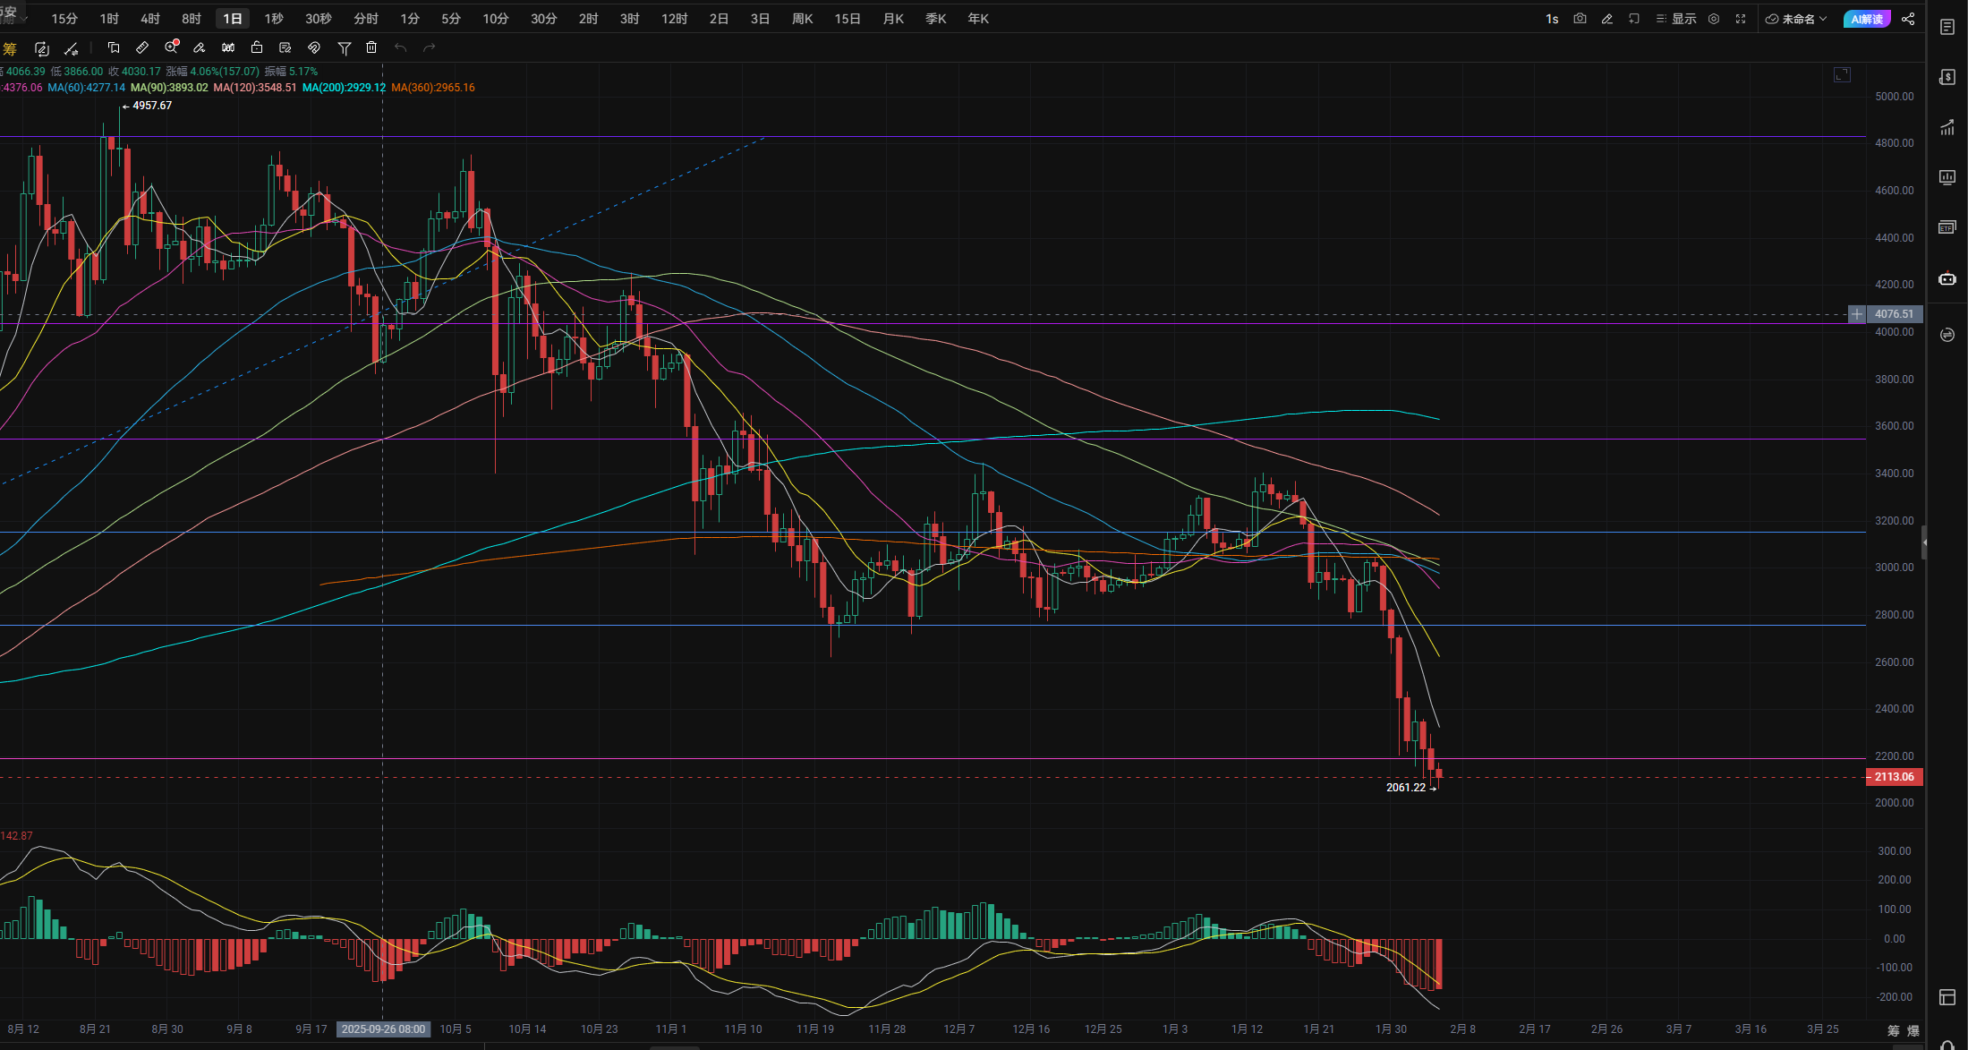1968x1050 pixels.
Task: Click the 4076.51 crosshair price plus marker
Action: (1857, 314)
